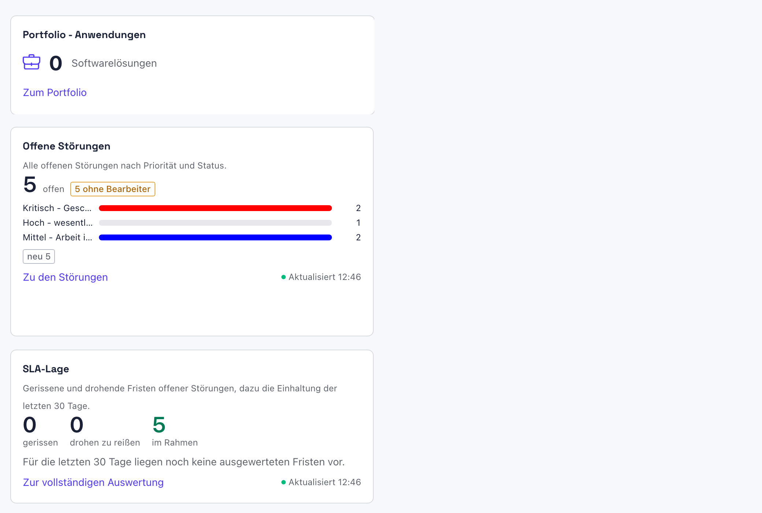
Task: Click the 'gerissen' counter label
Action: [40, 443]
